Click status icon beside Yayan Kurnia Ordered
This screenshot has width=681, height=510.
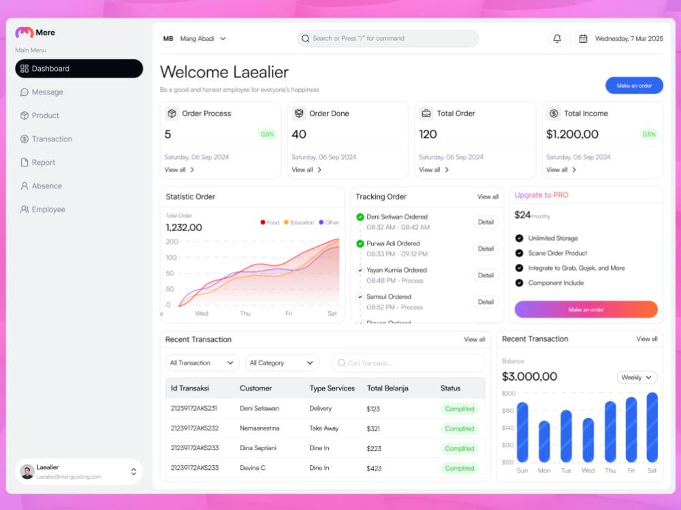(360, 270)
